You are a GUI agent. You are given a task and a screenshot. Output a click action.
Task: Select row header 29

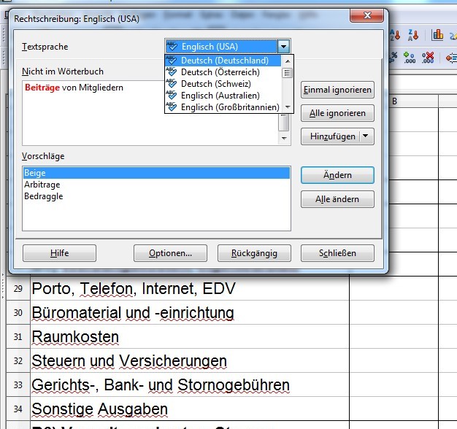point(18,288)
